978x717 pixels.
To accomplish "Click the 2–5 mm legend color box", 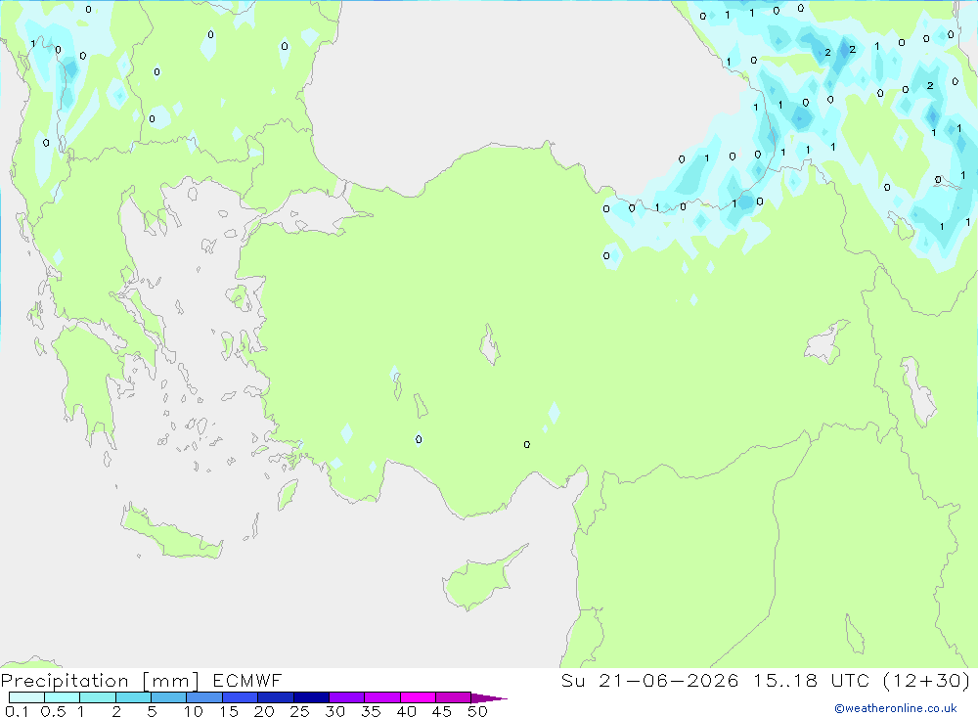I will (133, 697).
